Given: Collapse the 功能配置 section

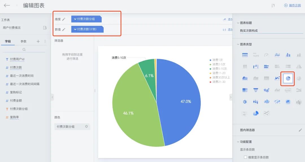Looking at the screenshot, I should click(238, 142).
